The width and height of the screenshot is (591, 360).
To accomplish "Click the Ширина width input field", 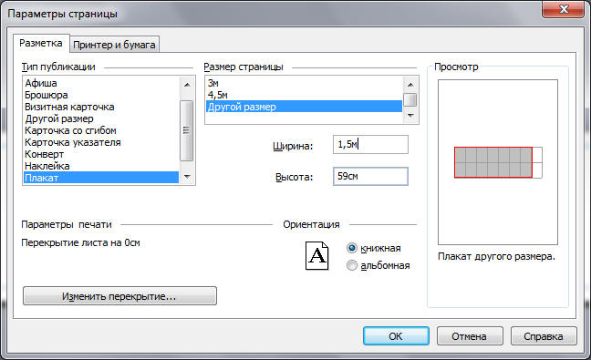I will point(370,145).
